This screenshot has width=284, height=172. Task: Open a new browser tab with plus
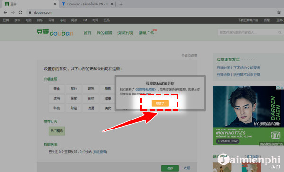(x=121, y=4)
